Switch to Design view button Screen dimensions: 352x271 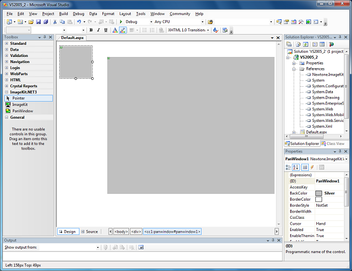[68, 232]
